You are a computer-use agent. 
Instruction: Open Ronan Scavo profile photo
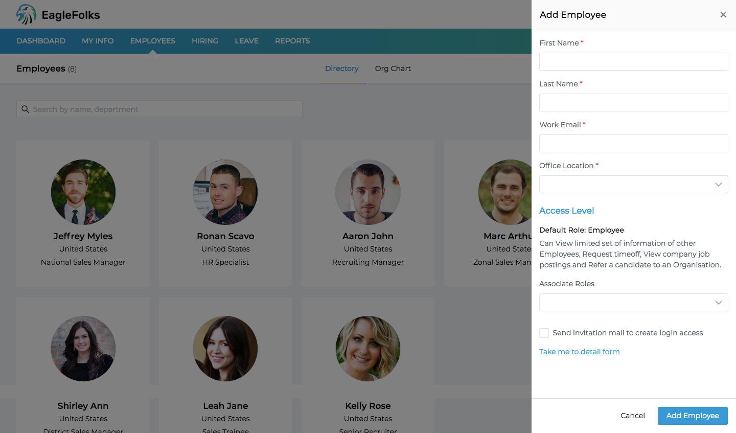pos(225,192)
